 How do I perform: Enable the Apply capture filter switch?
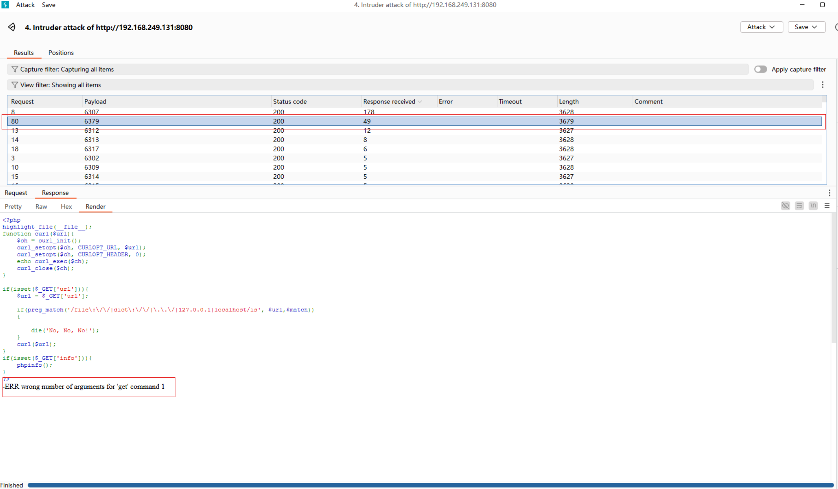pyautogui.click(x=760, y=69)
